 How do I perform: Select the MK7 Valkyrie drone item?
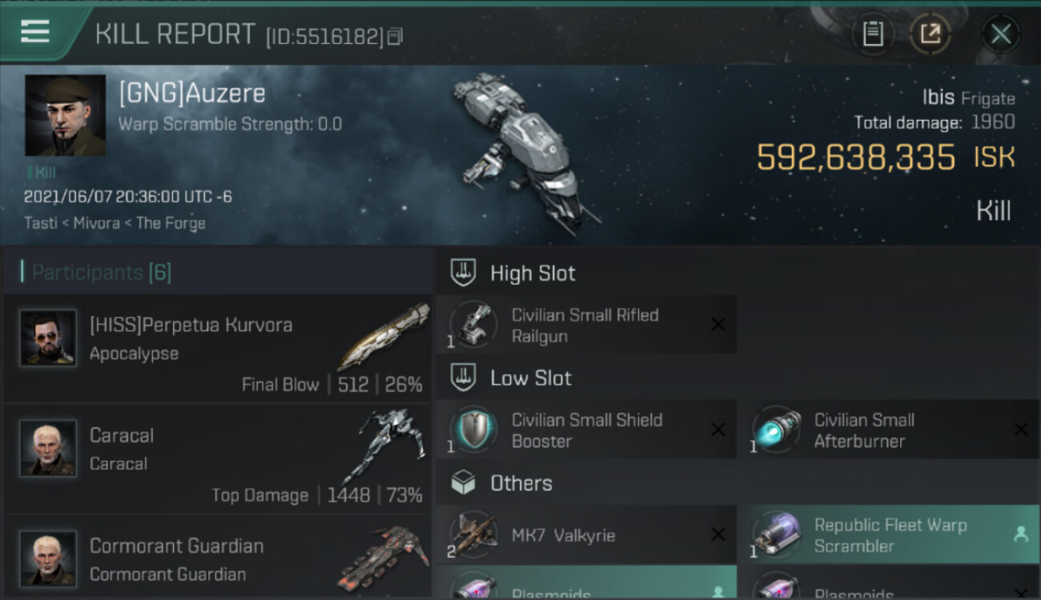coord(586,534)
